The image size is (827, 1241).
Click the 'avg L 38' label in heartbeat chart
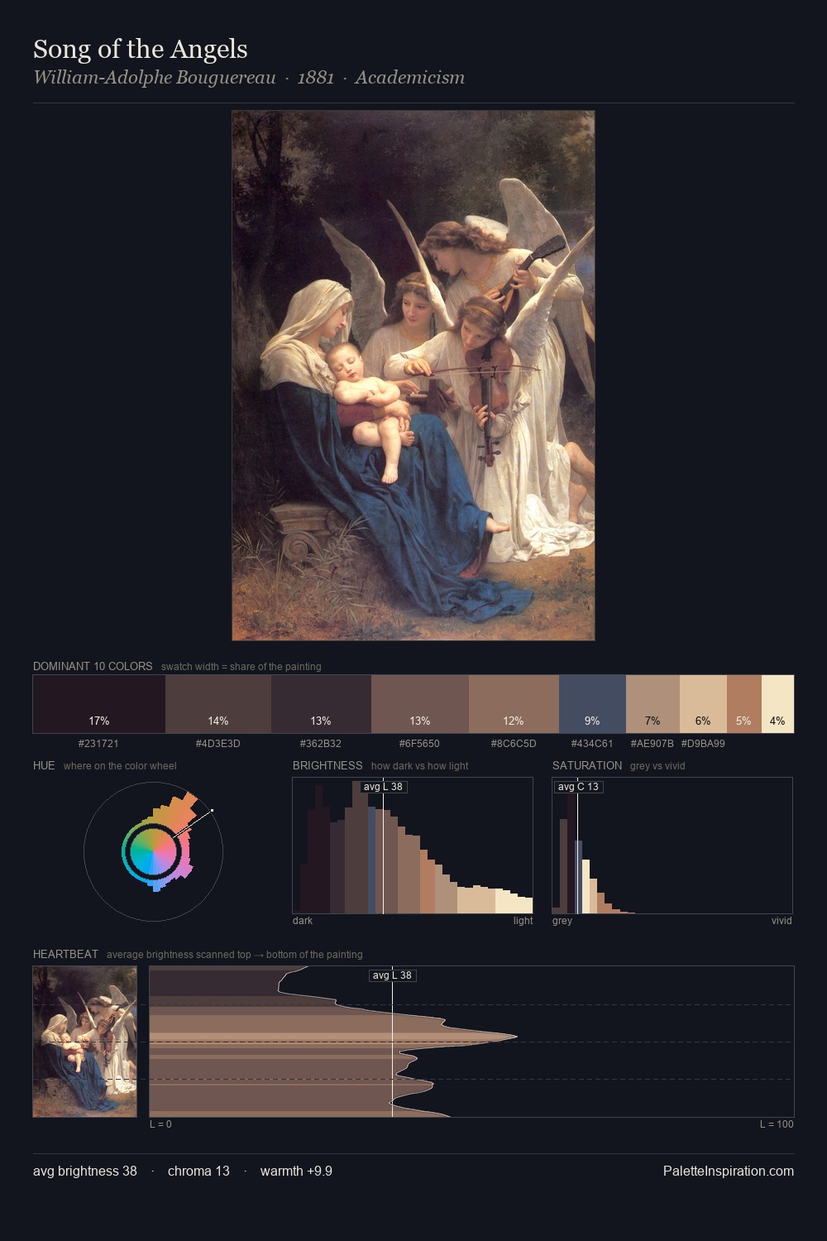392,975
